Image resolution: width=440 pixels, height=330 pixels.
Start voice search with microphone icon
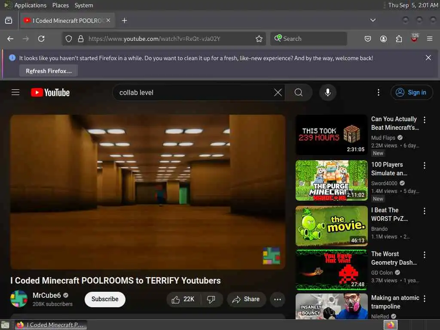(327, 92)
